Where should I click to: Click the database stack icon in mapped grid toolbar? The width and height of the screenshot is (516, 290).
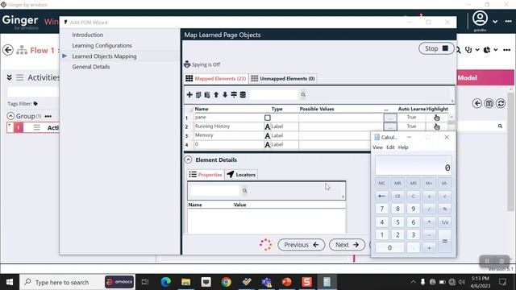[243, 95]
